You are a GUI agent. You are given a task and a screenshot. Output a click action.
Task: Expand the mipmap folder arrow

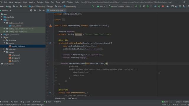tap(4, 49)
